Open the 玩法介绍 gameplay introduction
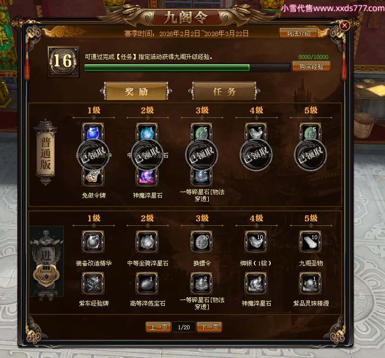385x358 pixels. pyautogui.click(x=298, y=33)
